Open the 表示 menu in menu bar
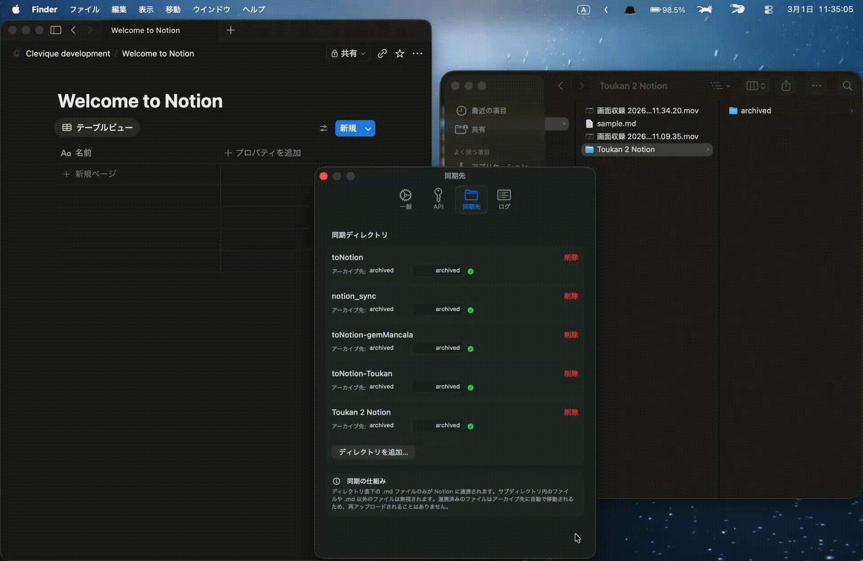 [146, 9]
